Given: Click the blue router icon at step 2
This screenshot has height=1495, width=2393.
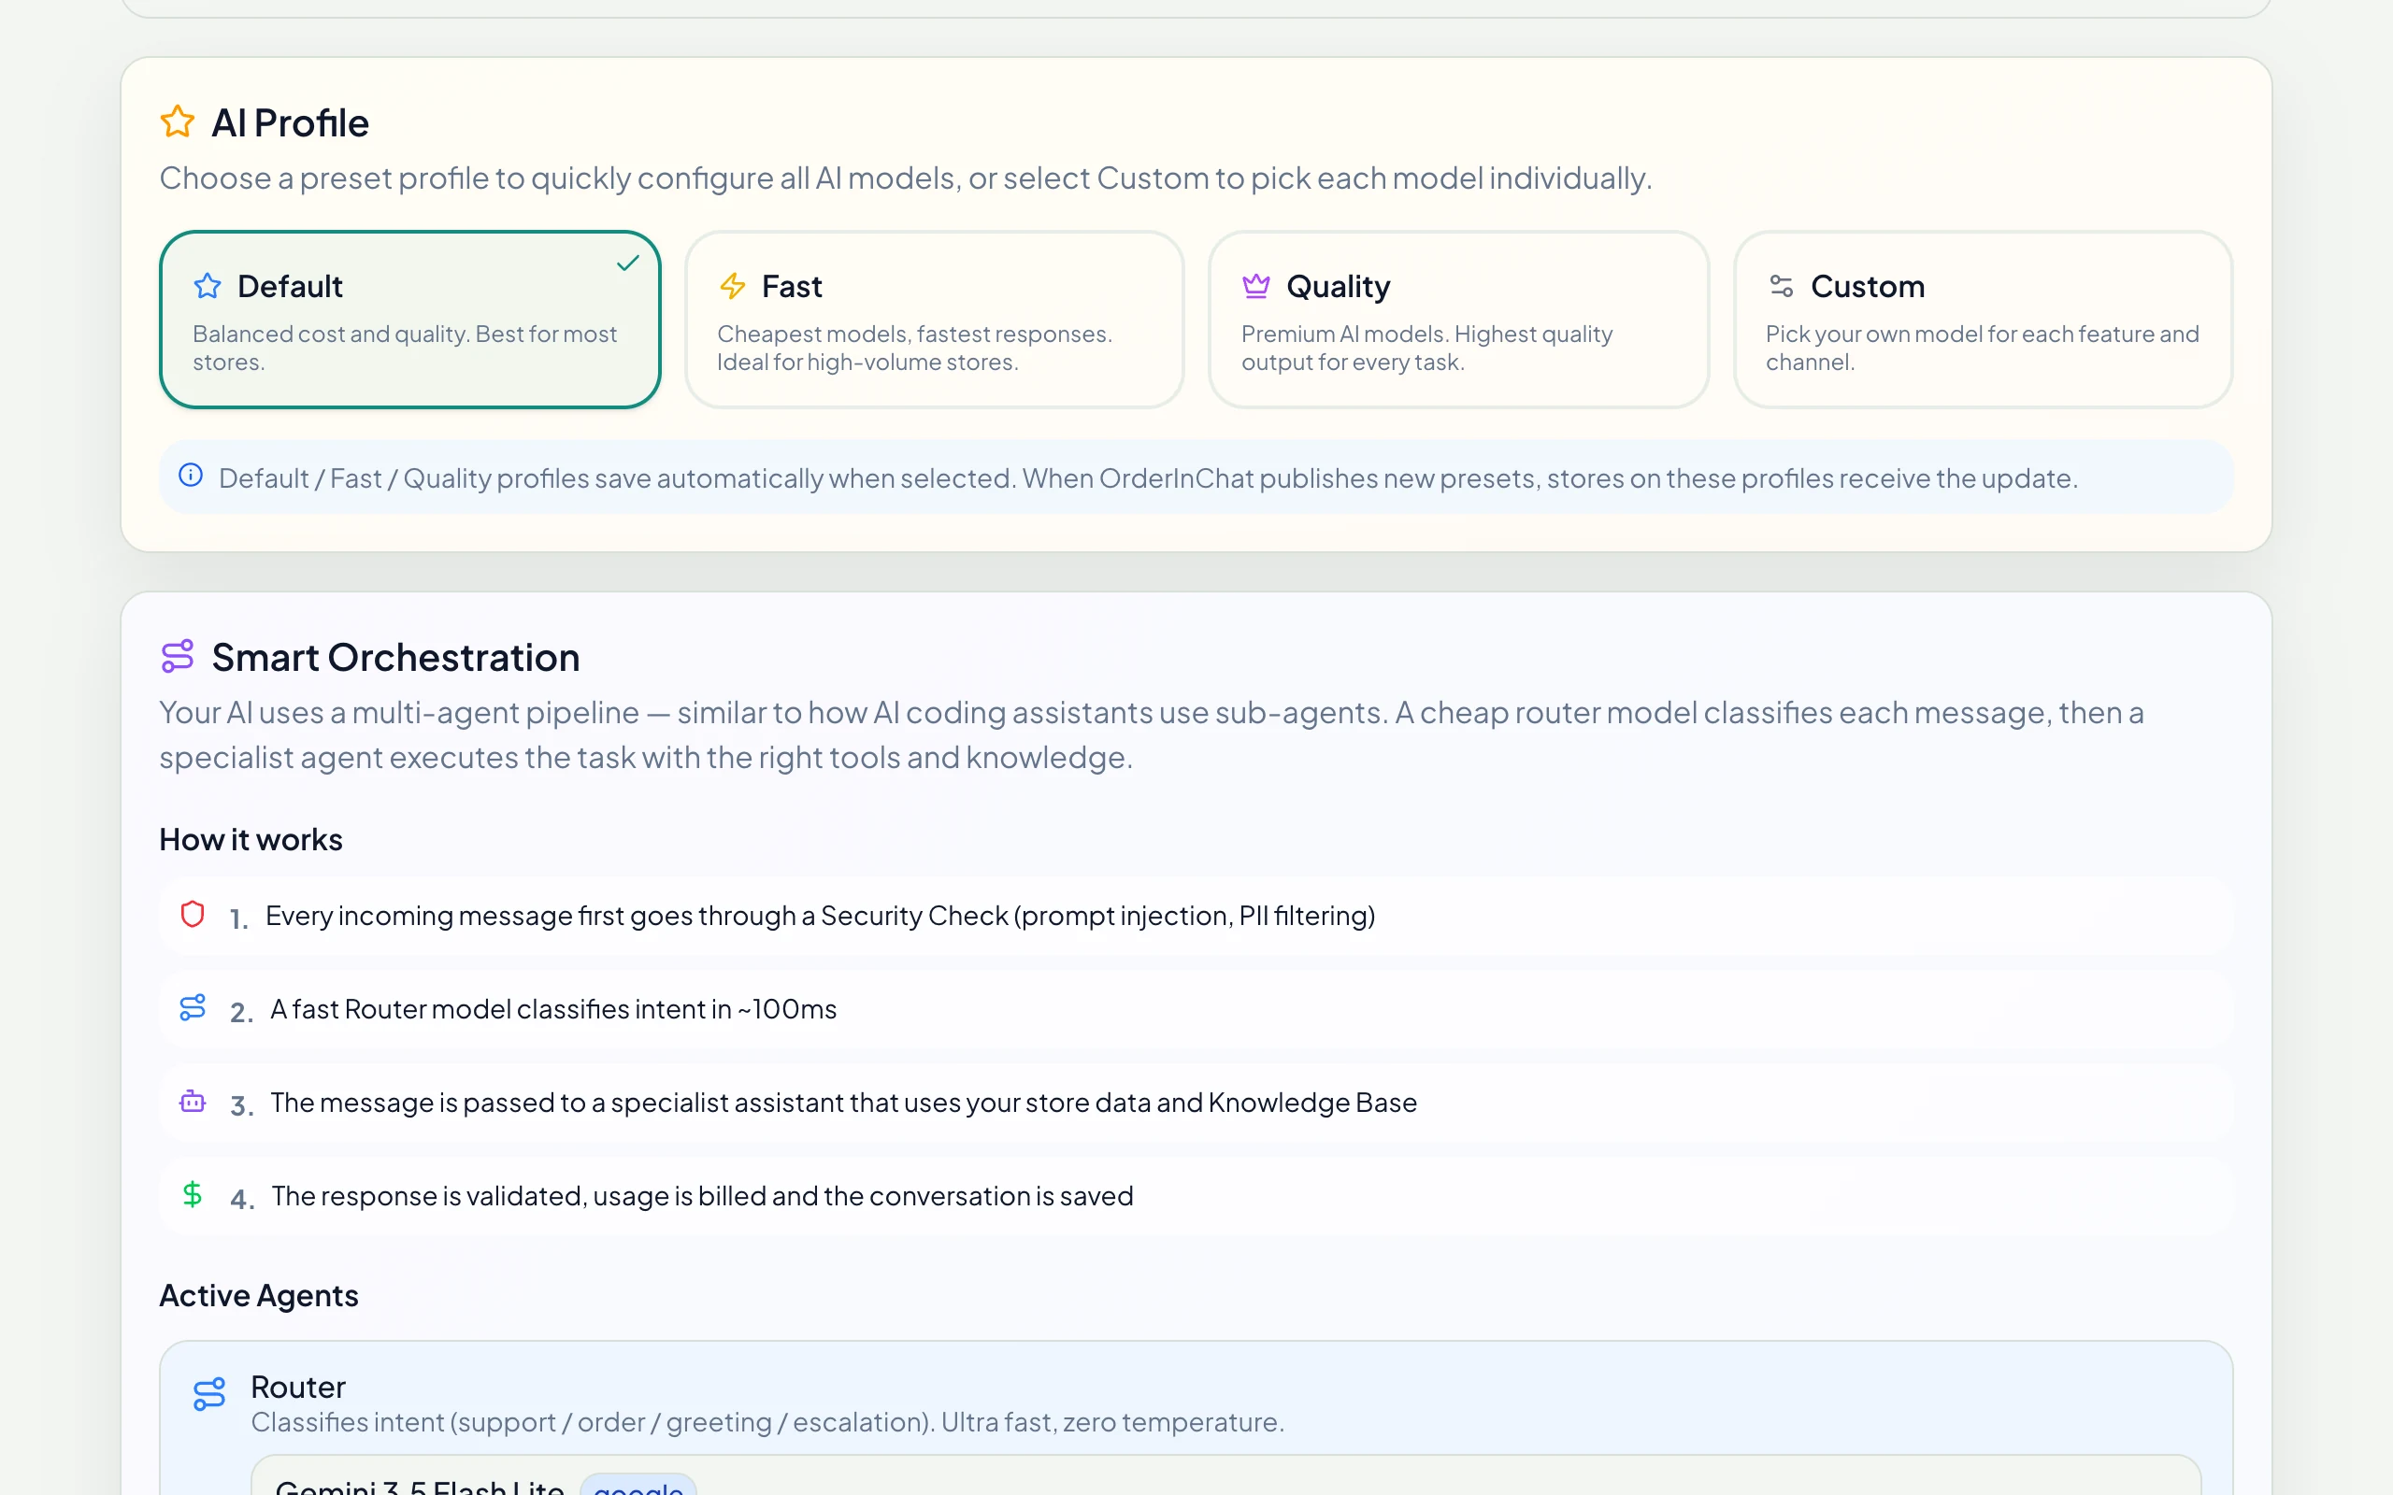Looking at the screenshot, I should (193, 1007).
